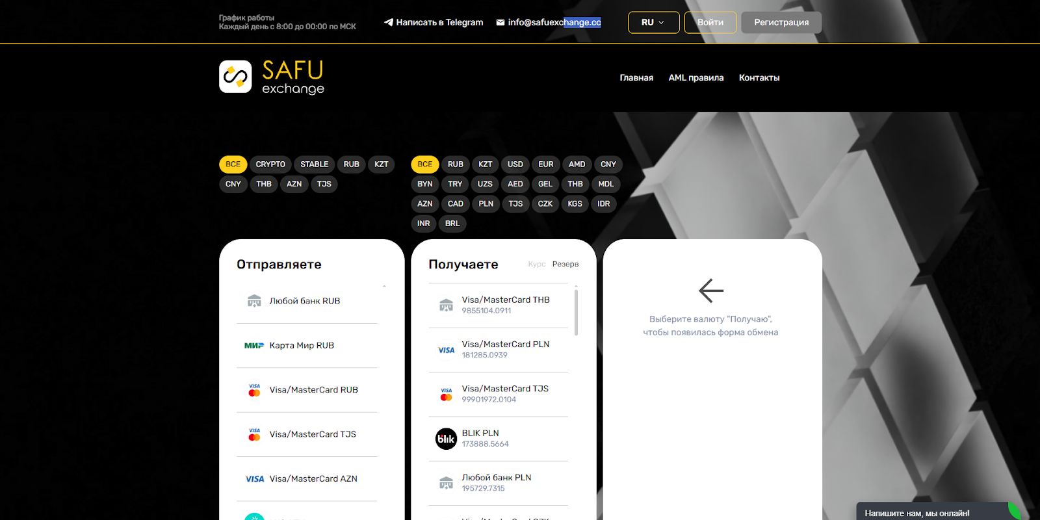The width and height of the screenshot is (1040, 520).
Task: Choose Visa/MasterCard PLN to receive
Action: click(x=499, y=350)
